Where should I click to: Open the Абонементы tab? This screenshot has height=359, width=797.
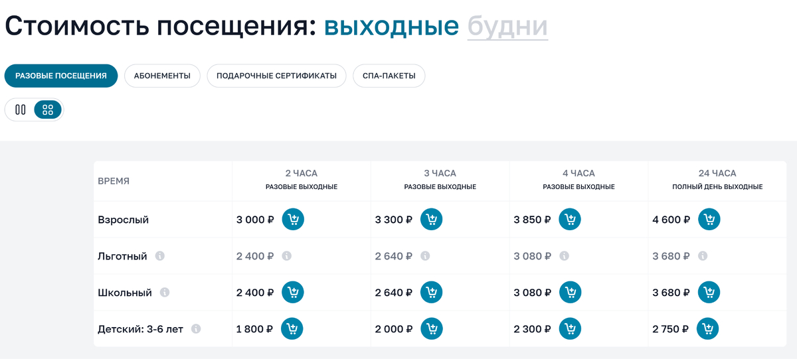162,76
